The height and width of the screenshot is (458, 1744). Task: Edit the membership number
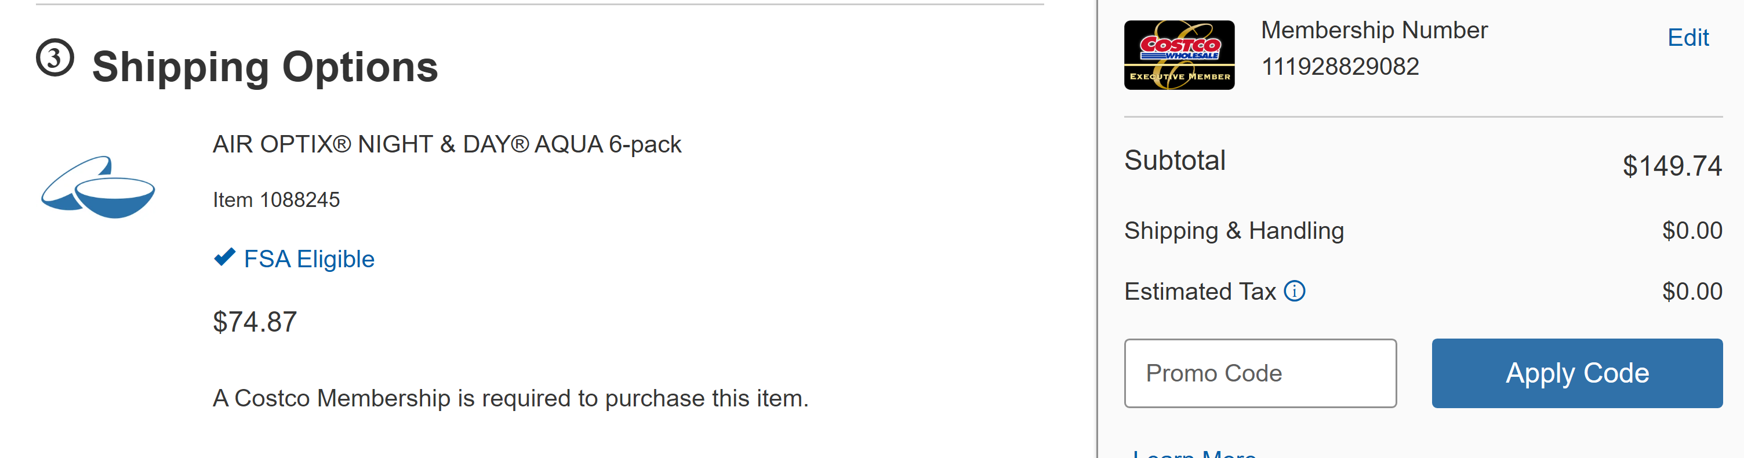pyautogui.click(x=1687, y=37)
